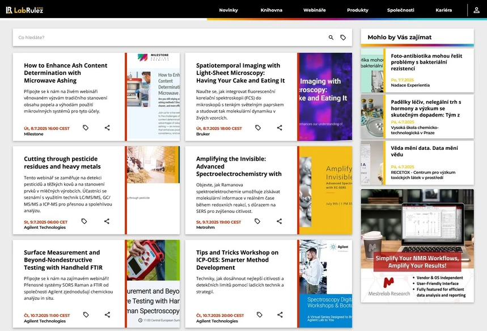Open 'Spatiotemporal Imaging with Light-Sheet Microscopy' title
This screenshot has height=331, width=487.
pos(240,73)
